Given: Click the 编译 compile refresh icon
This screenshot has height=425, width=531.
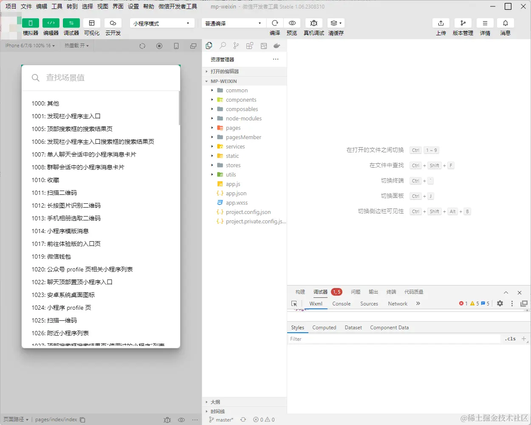Looking at the screenshot, I should click(275, 23).
